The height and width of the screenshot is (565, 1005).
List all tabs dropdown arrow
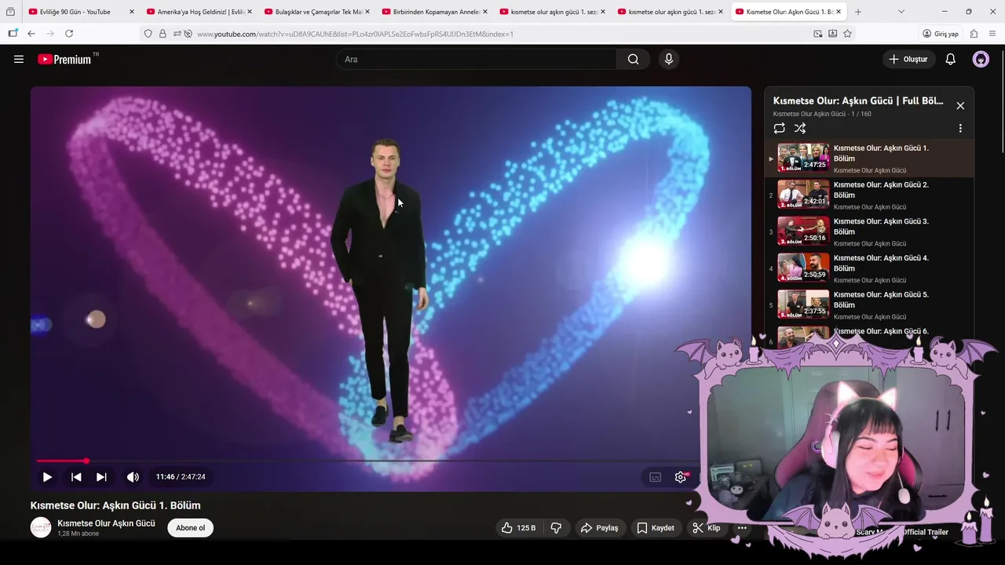click(x=901, y=12)
